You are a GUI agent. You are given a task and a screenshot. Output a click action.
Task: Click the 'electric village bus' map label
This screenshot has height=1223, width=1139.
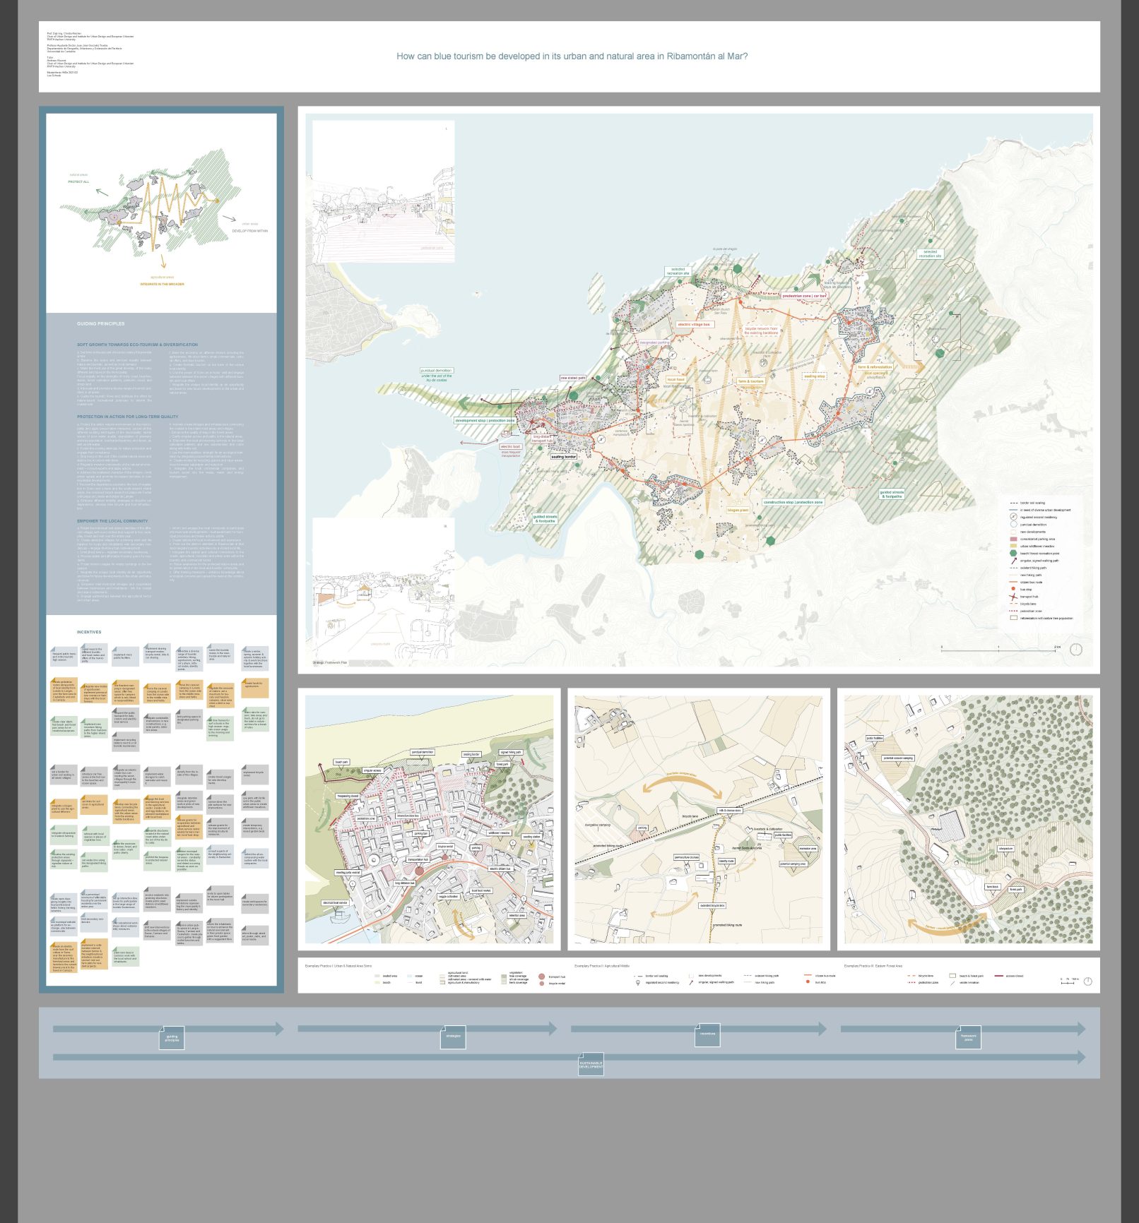click(693, 325)
